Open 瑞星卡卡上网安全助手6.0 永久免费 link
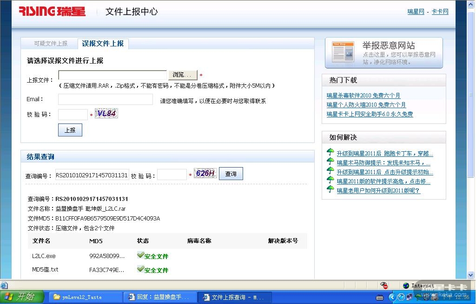 pyautogui.click(x=370, y=114)
